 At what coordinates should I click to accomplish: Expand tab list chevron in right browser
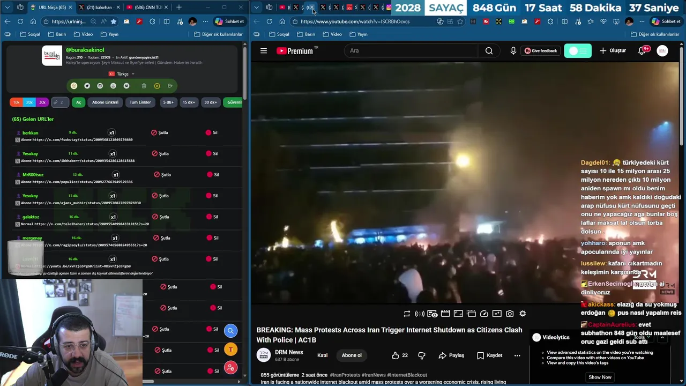point(257,8)
